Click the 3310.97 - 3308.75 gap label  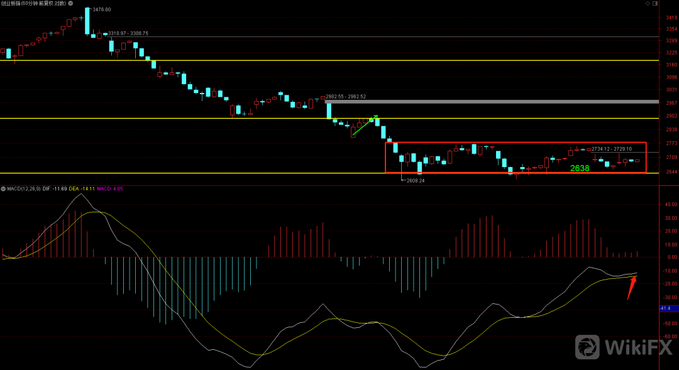(x=128, y=33)
